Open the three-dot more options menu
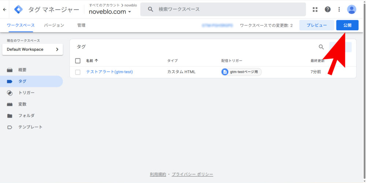Image resolution: width=366 pixels, height=183 pixels. pos(339,10)
